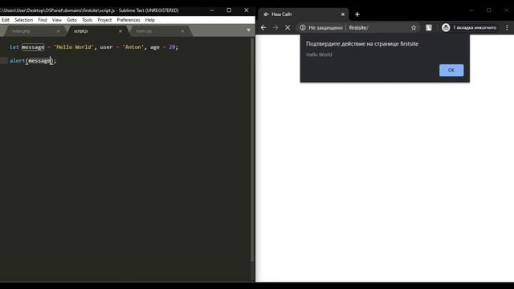Click the Sublime editor vertical scrollbar
514x289 pixels.
pos(252,149)
